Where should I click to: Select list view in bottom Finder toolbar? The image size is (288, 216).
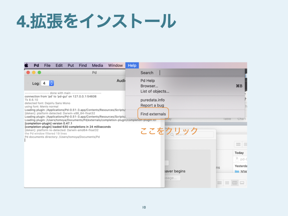pyautogui.click(x=227, y=183)
